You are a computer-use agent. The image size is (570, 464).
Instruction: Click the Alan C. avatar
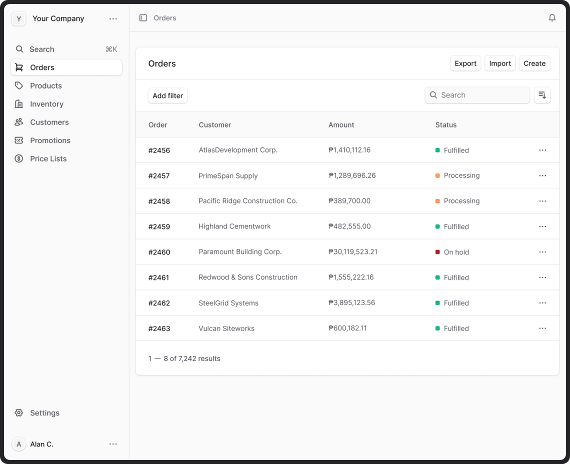[19, 444]
